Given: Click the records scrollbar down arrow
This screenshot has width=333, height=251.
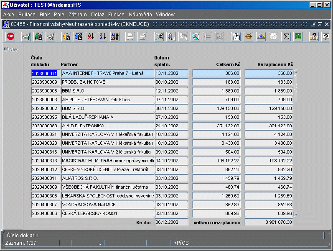Looking at the screenshot, I should click(296, 215).
